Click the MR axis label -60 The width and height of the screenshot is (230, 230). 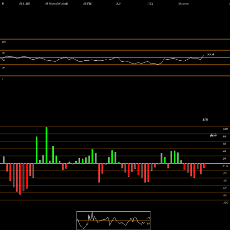pyautogui.click(x=224, y=188)
